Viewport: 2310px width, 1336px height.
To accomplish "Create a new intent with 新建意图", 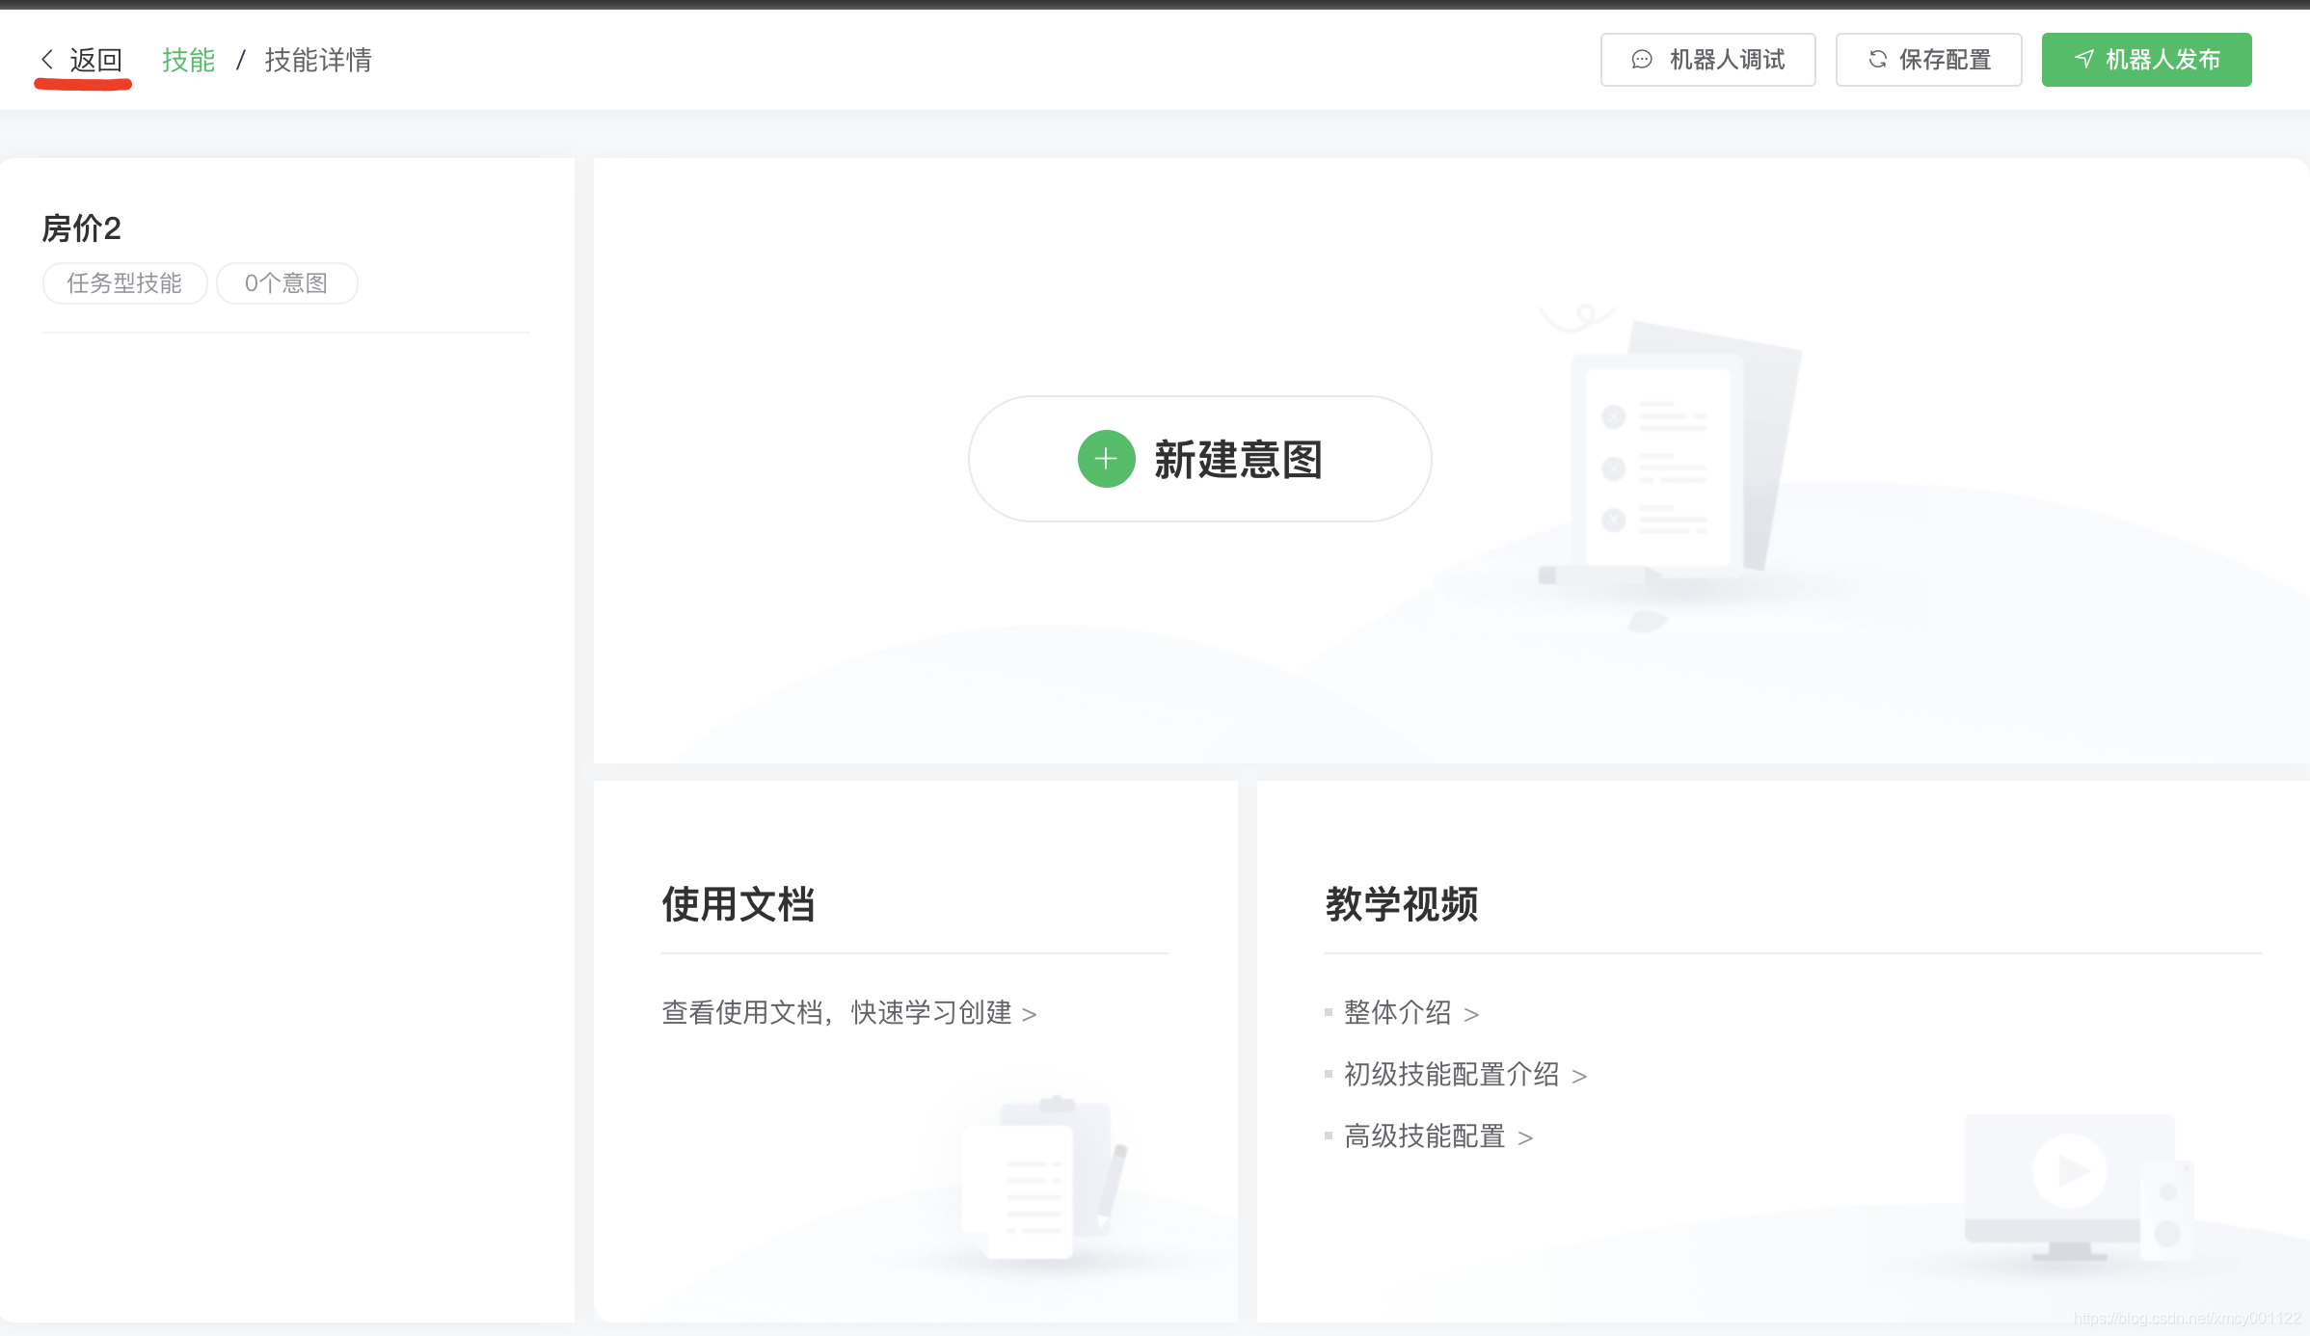I will click(x=1199, y=459).
